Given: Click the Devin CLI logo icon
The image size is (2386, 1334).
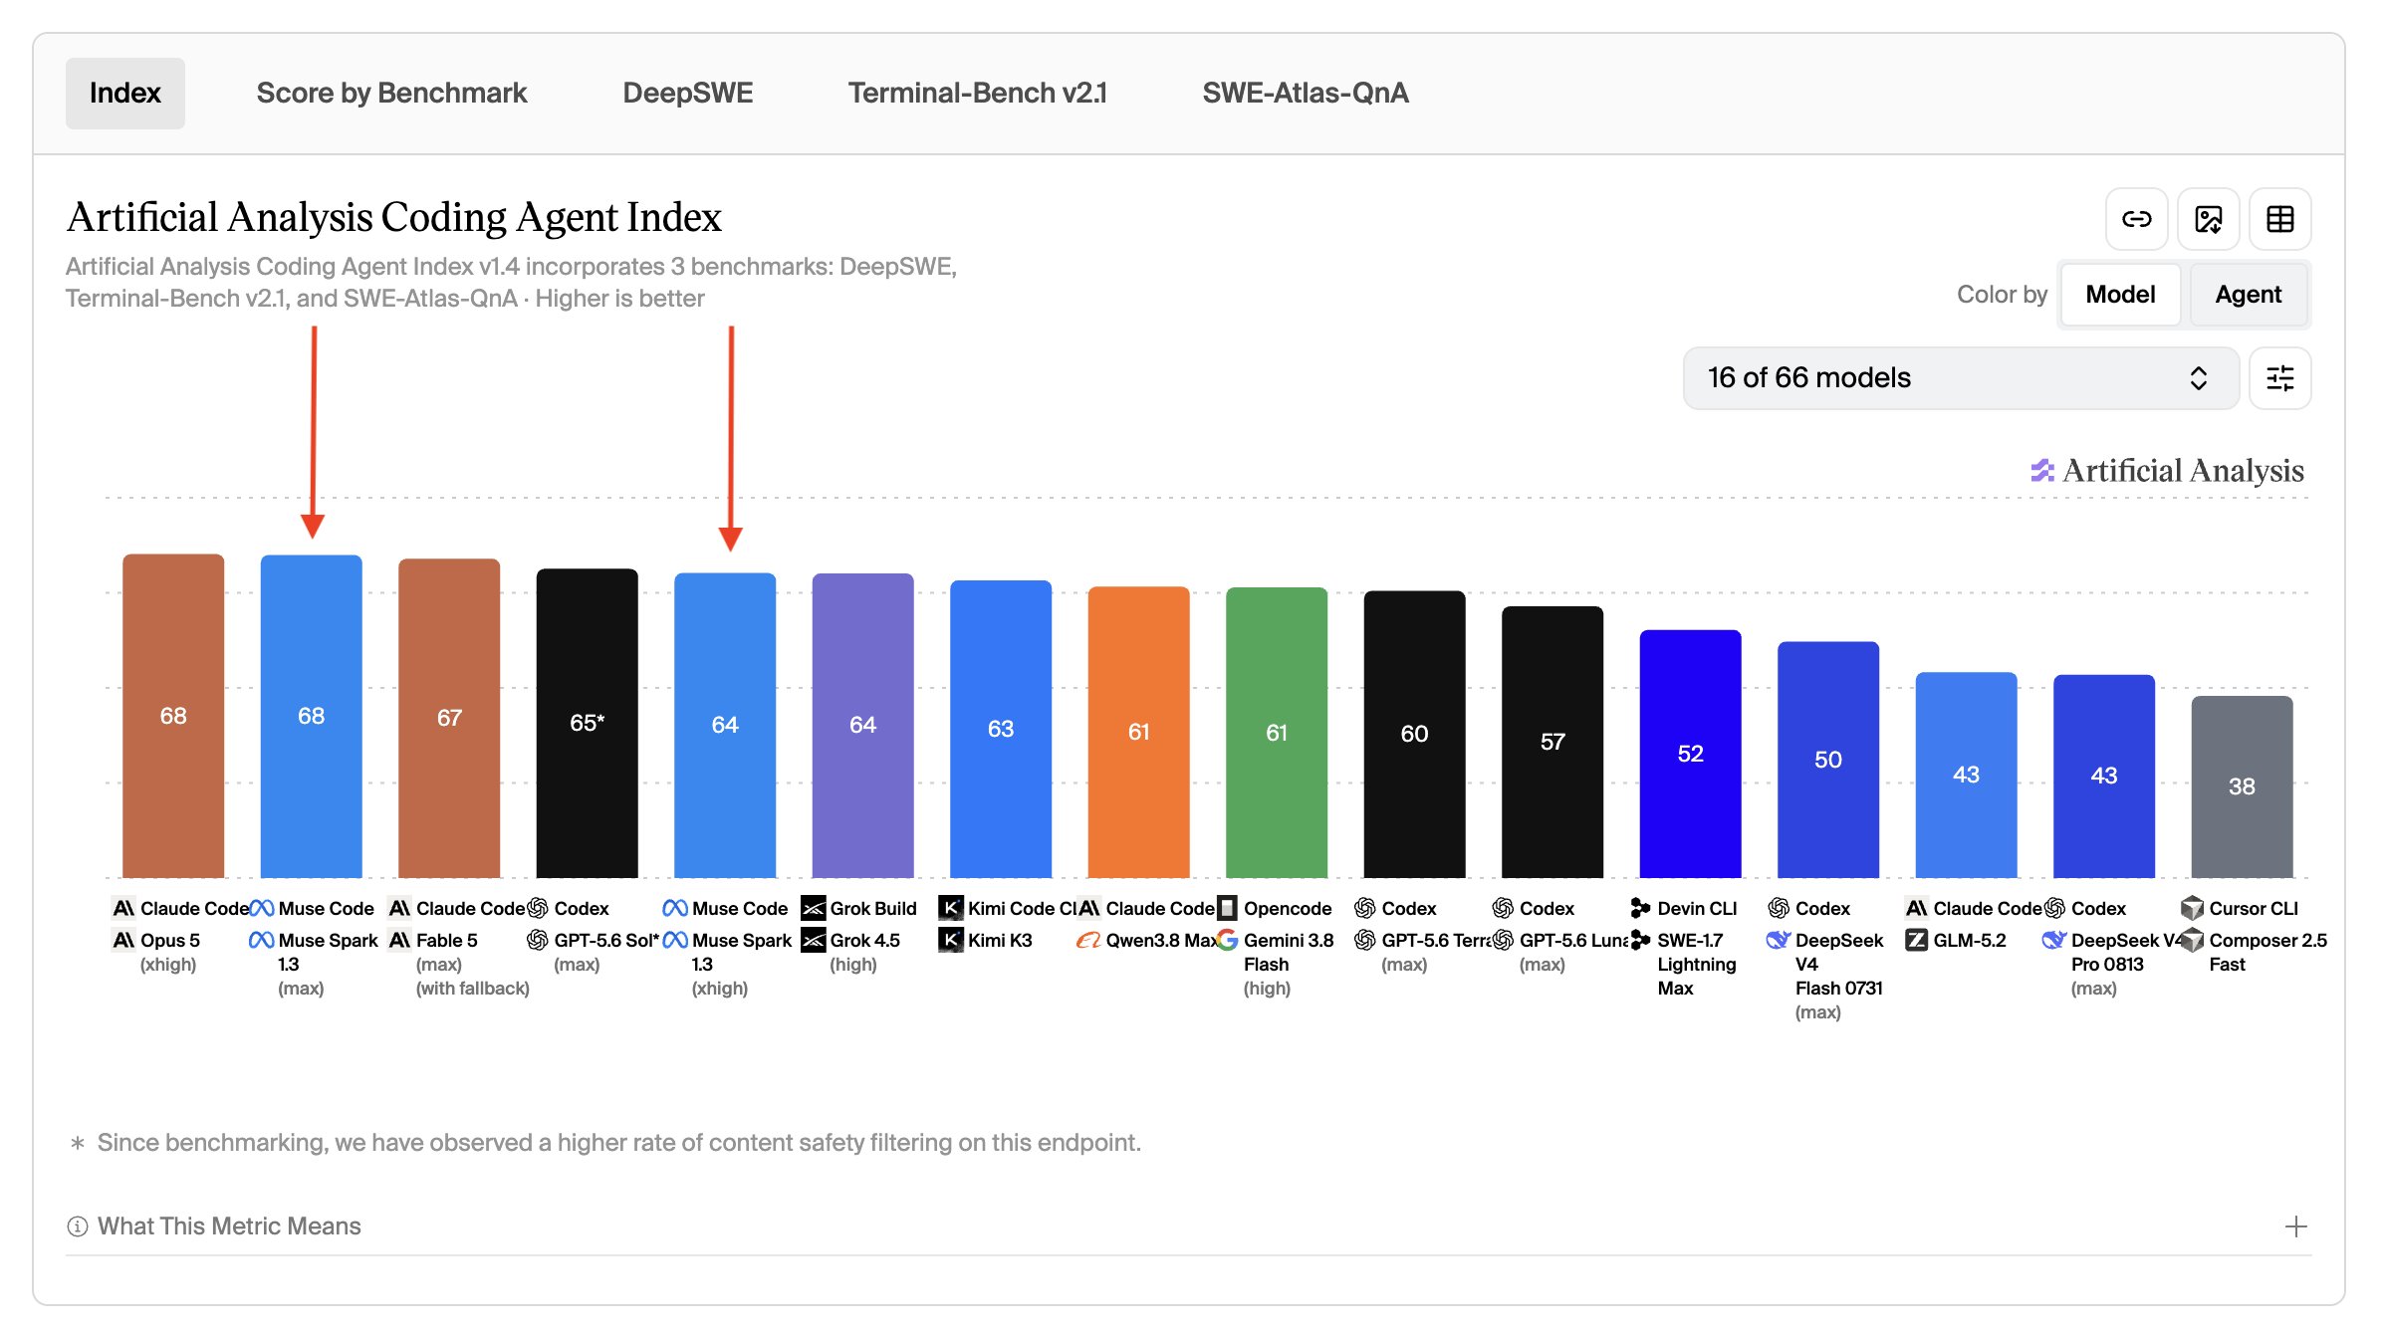Looking at the screenshot, I should point(1640,908).
